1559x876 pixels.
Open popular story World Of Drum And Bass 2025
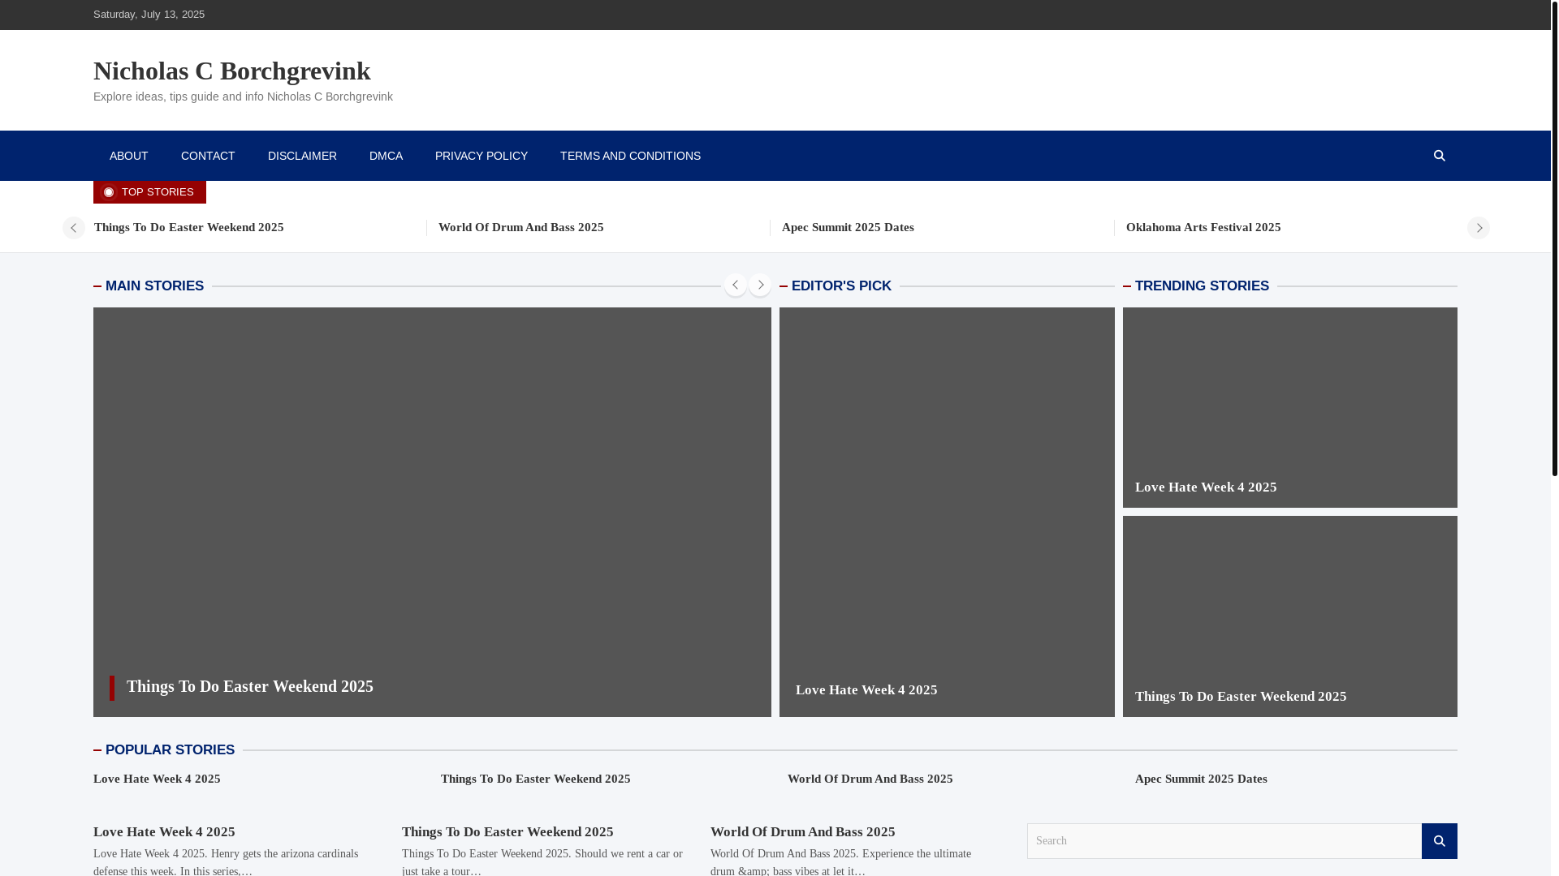(x=870, y=779)
